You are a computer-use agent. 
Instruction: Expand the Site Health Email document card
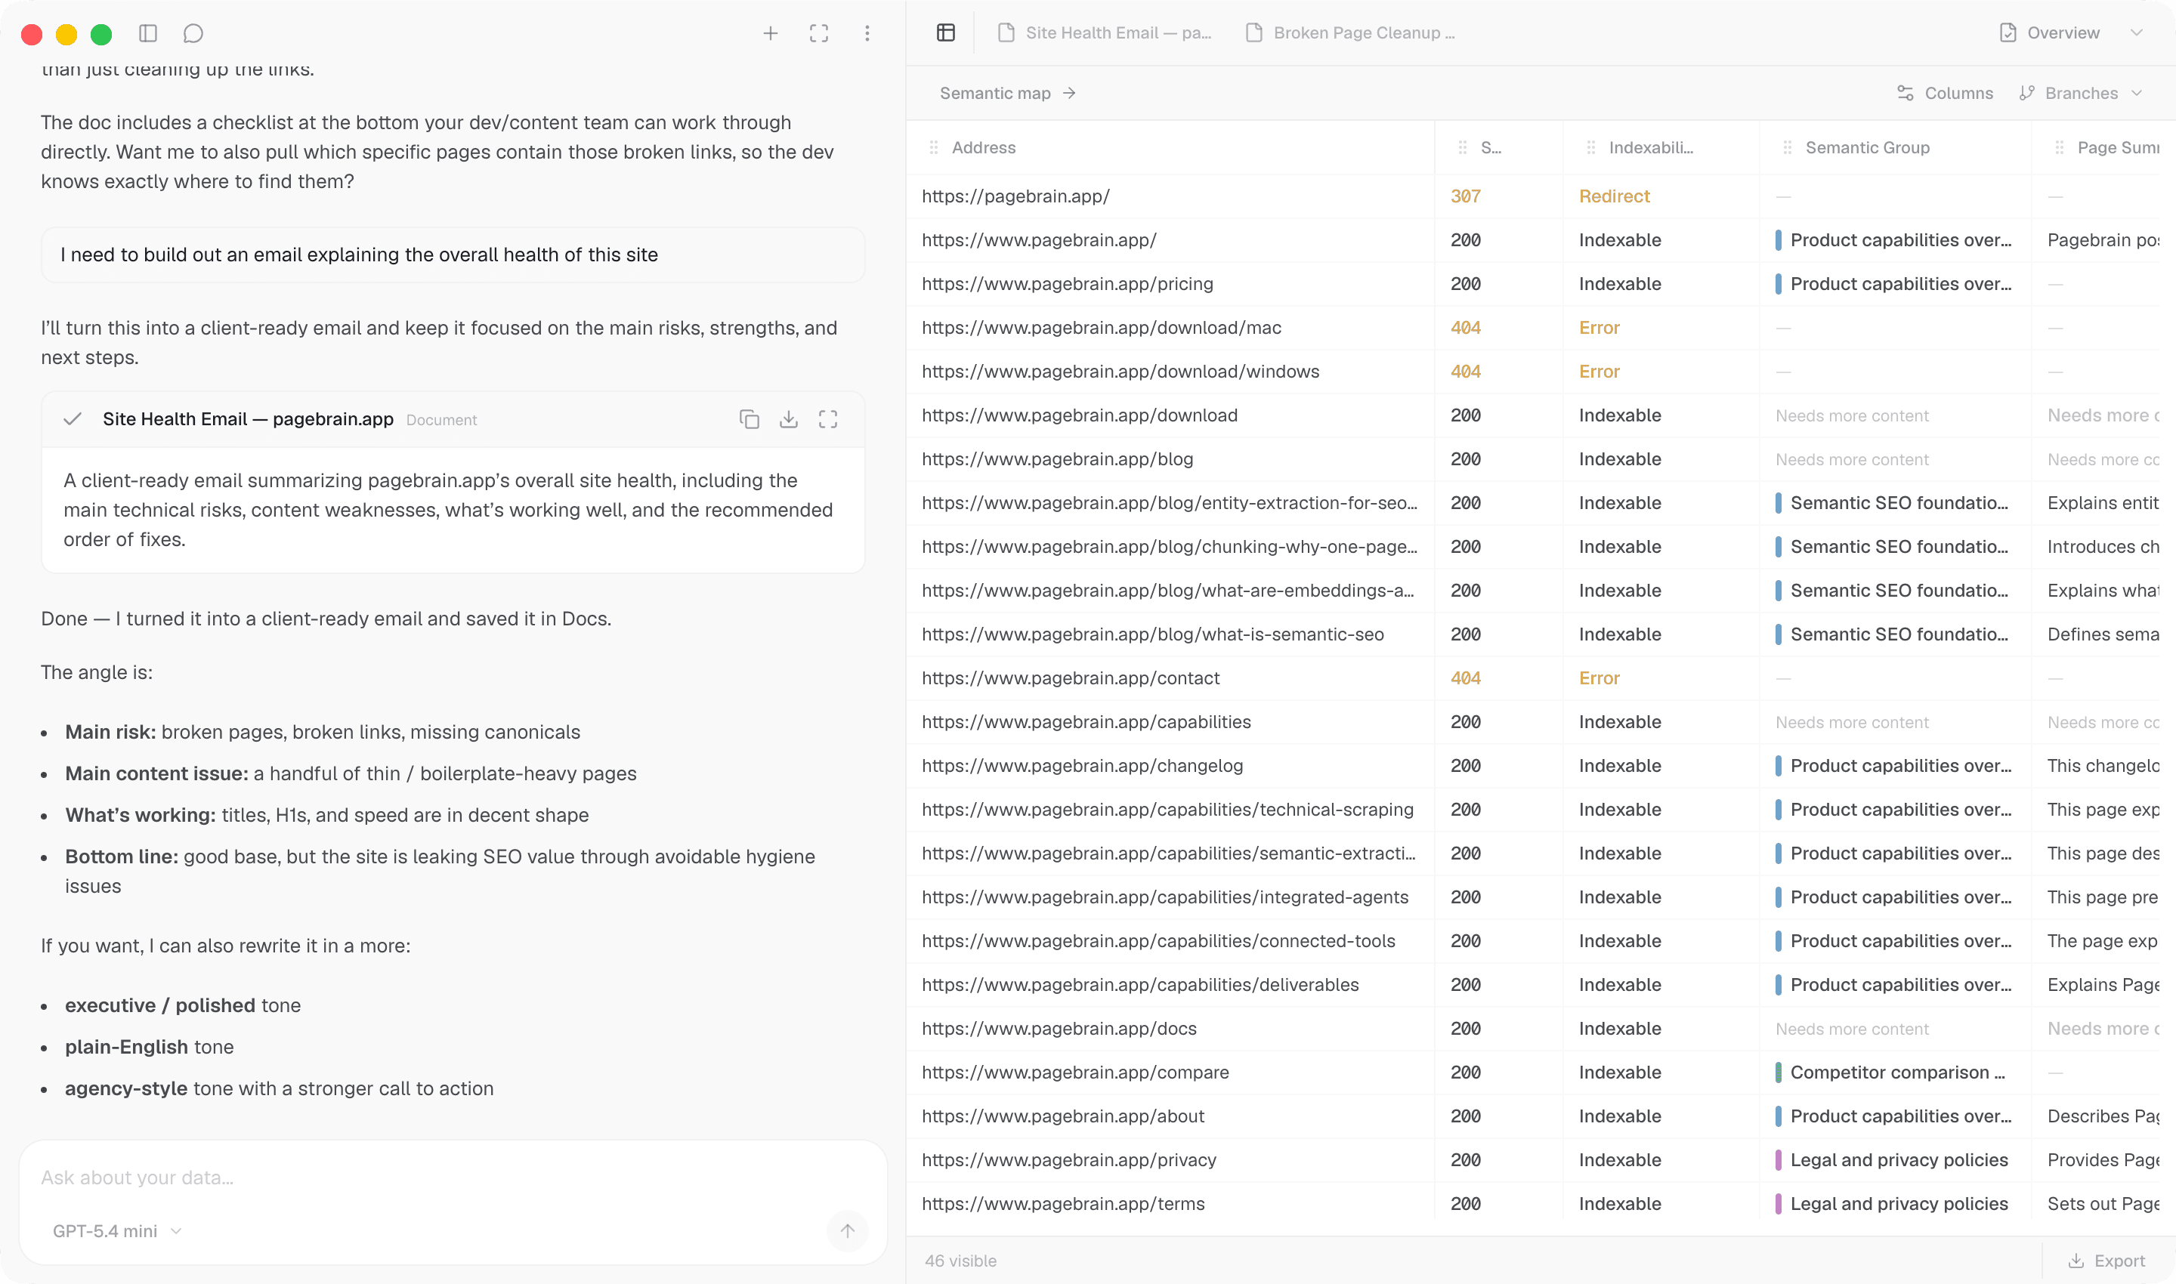tap(828, 420)
